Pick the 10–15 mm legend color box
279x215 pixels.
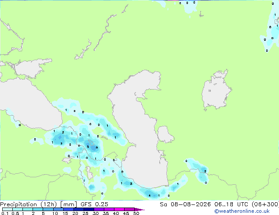[58, 209]
